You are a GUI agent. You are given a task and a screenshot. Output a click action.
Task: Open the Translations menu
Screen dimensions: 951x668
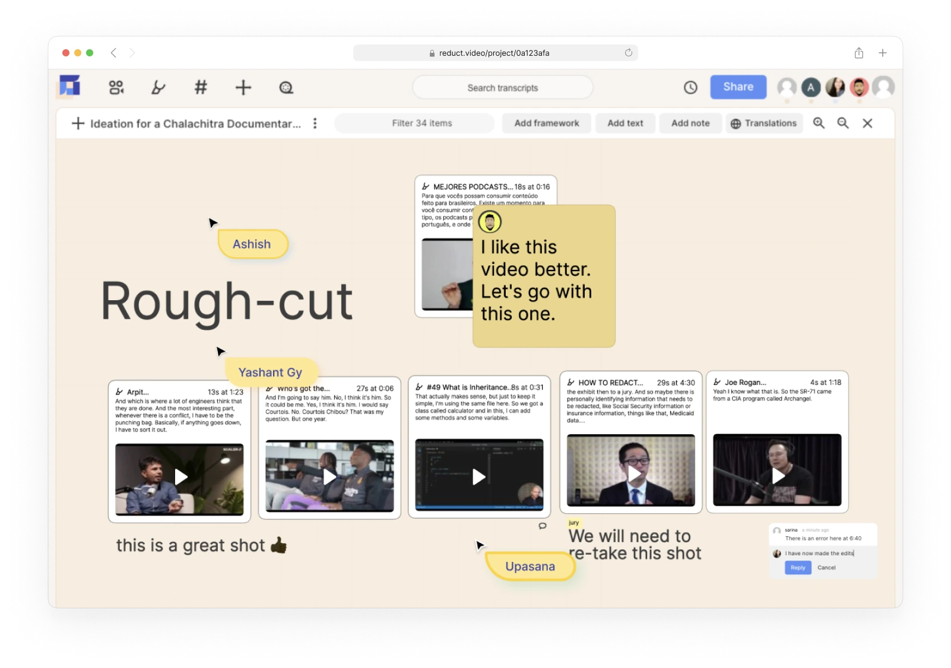tap(764, 123)
